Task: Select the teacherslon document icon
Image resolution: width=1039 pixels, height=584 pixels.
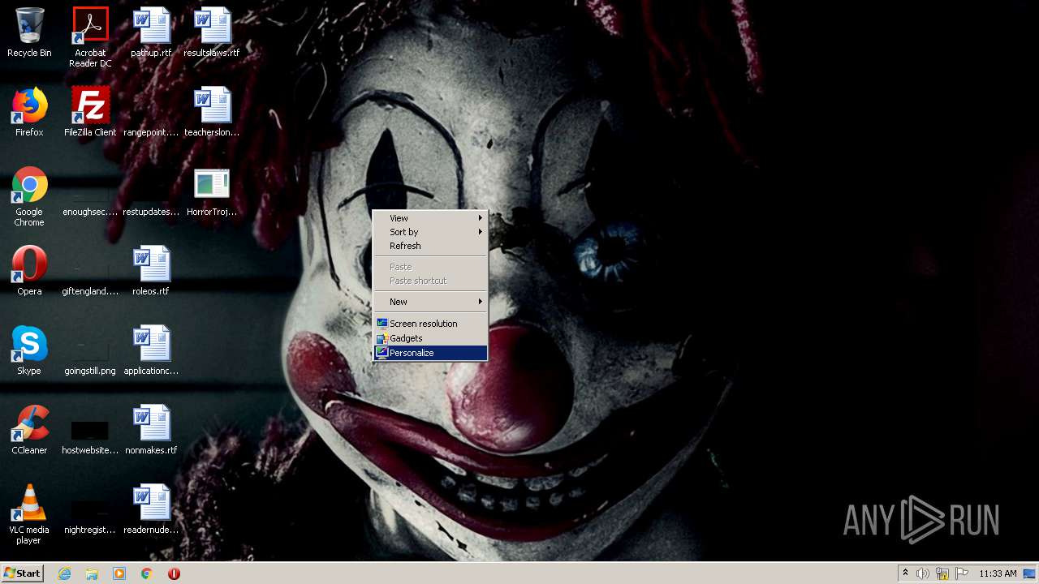Action: click(212, 112)
